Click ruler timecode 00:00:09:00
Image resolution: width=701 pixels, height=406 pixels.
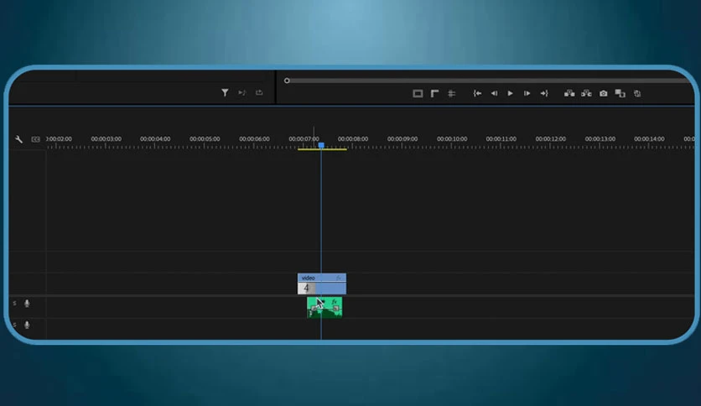[402, 139]
